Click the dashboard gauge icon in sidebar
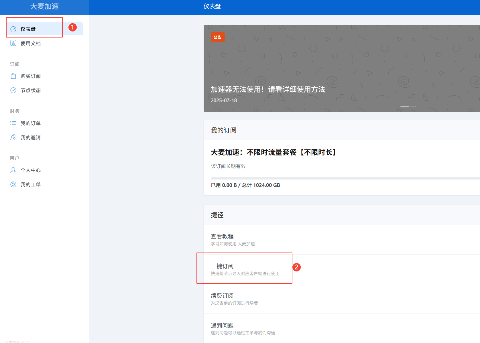The height and width of the screenshot is (343, 480). click(13, 29)
